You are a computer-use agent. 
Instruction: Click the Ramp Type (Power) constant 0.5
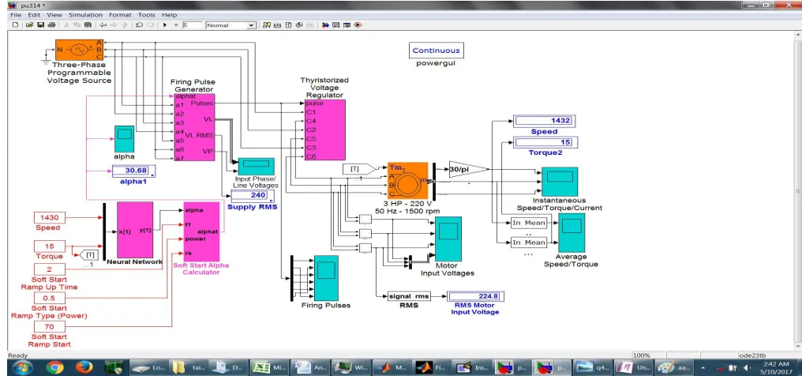pyautogui.click(x=50, y=299)
